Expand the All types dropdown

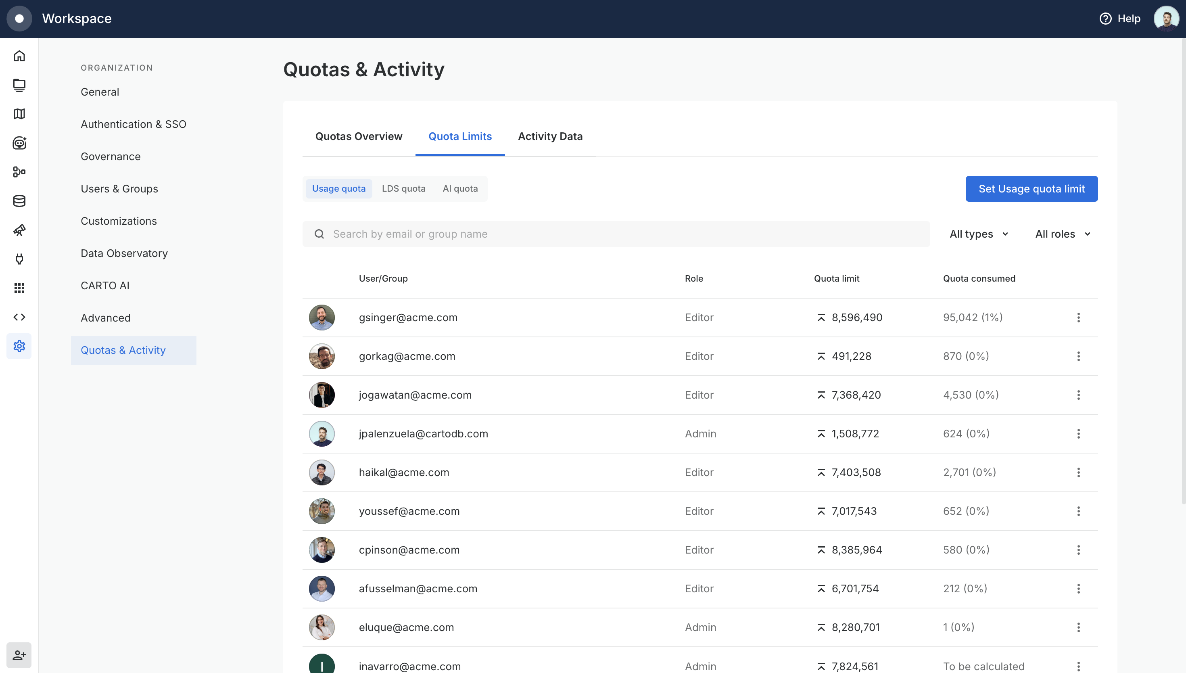(x=979, y=234)
